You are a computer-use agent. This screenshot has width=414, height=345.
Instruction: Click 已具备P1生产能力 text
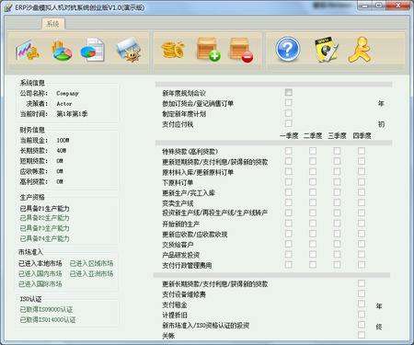(x=45, y=209)
